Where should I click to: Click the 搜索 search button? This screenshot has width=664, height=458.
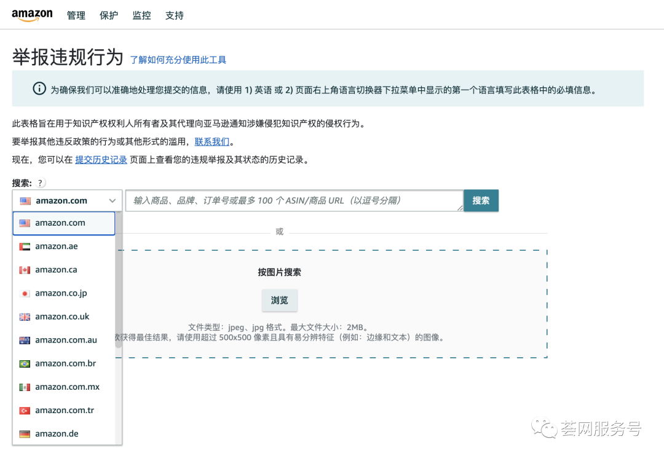481,200
